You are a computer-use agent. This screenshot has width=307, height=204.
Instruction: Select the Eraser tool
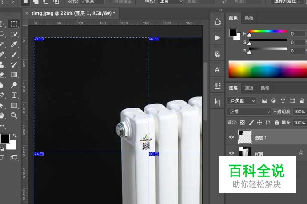(2, 75)
